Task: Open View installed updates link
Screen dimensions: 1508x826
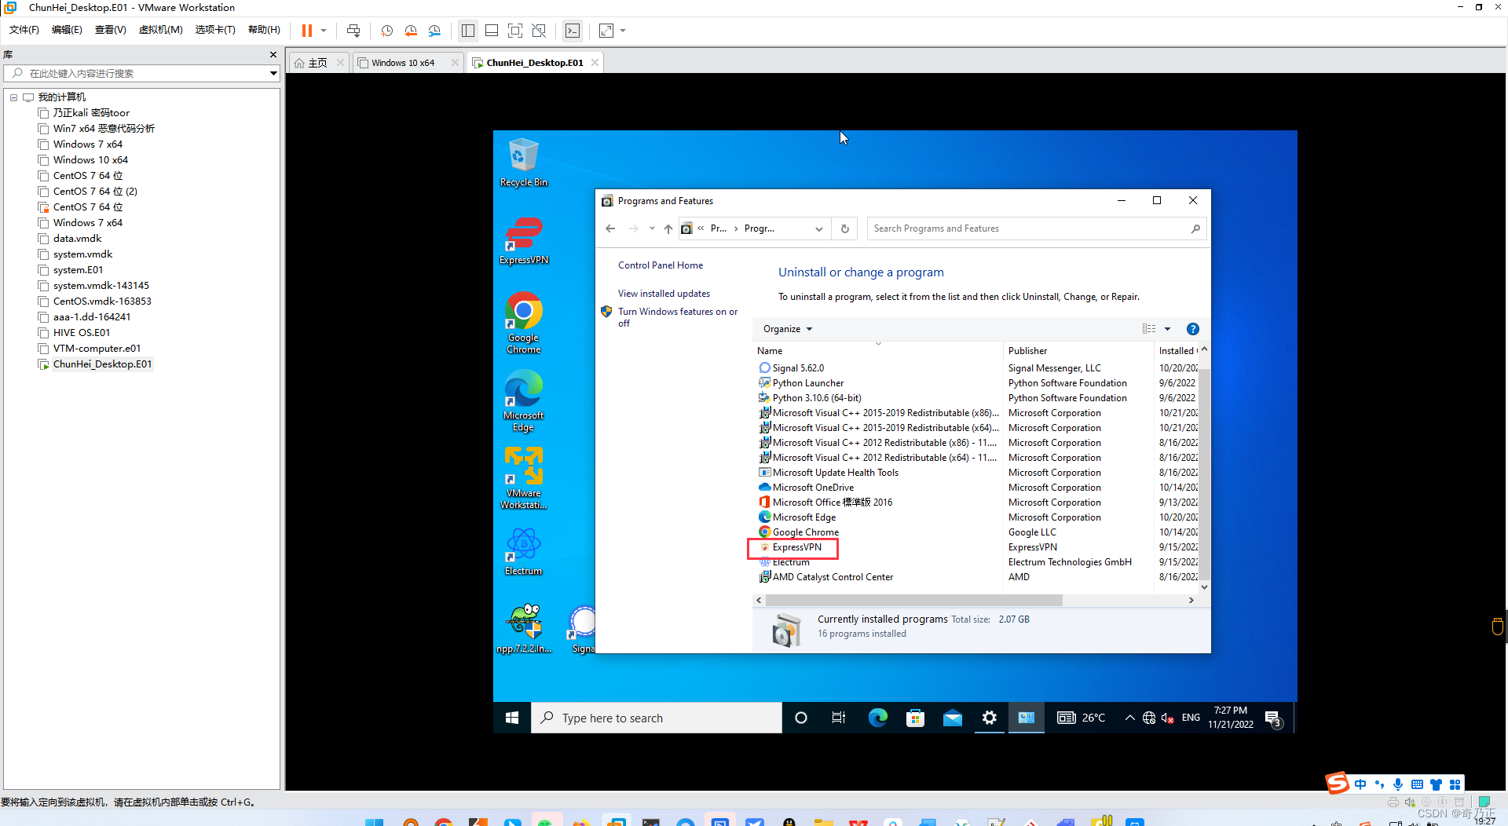Action: pos(664,294)
